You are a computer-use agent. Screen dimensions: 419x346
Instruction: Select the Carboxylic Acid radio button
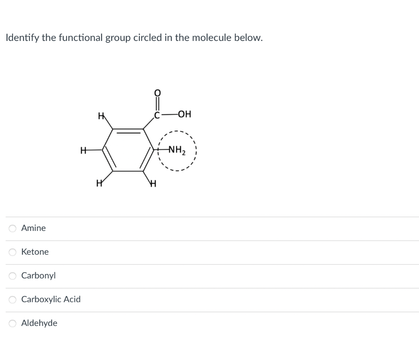pos(12,300)
